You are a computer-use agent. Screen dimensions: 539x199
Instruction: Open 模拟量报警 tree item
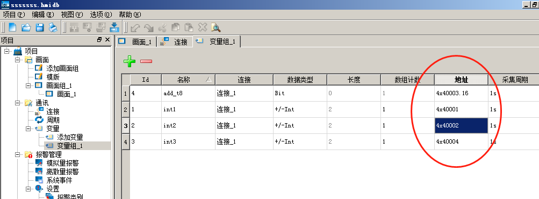coord(62,163)
